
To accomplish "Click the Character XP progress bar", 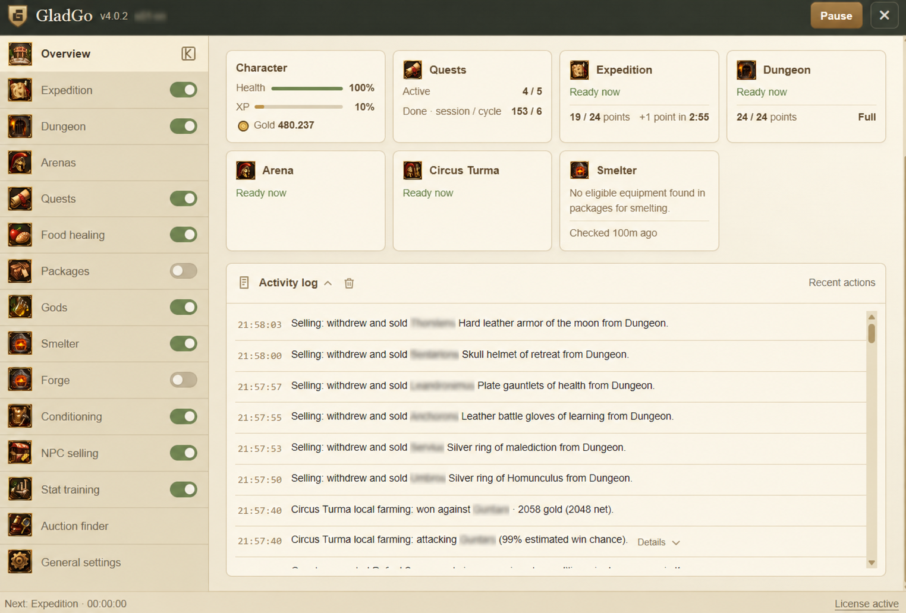I will [298, 107].
